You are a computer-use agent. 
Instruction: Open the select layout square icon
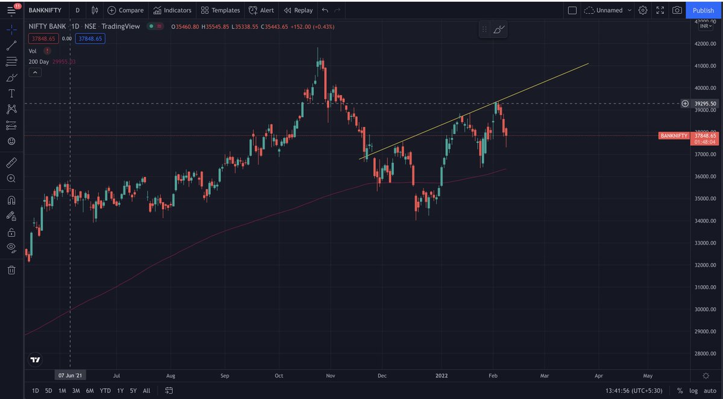tap(572, 10)
